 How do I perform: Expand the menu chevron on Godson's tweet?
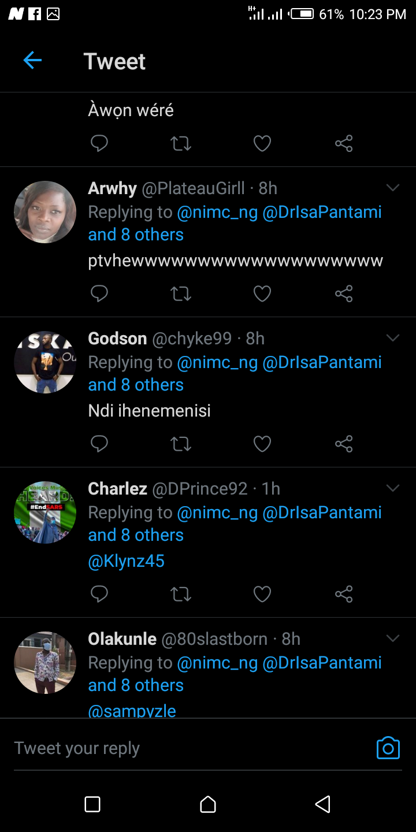(393, 338)
